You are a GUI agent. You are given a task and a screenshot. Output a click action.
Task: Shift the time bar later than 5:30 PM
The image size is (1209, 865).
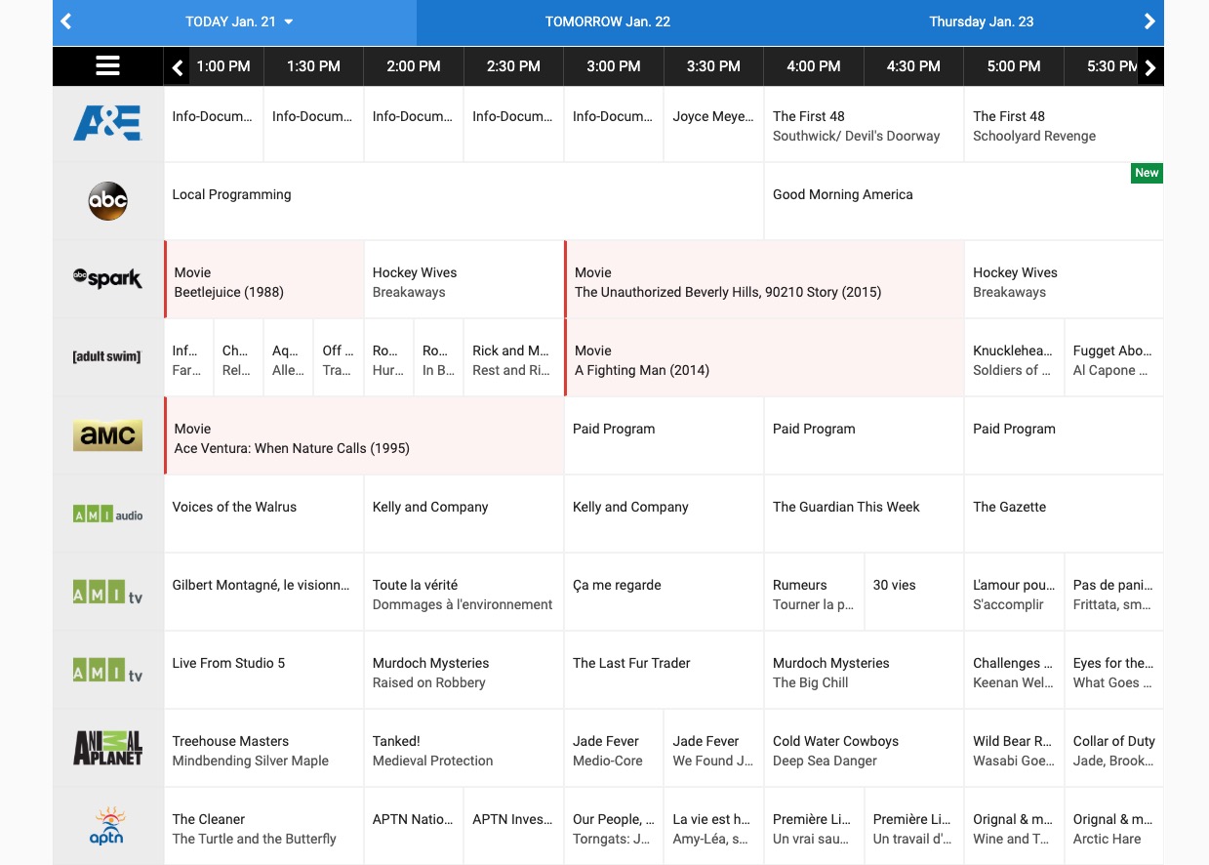click(1150, 67)
